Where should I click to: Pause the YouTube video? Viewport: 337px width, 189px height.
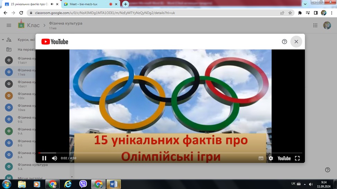pos(44,158)
